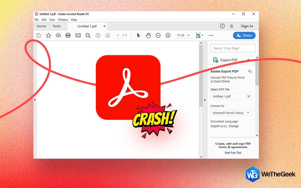
Task: Click the Save file icon
Action: [38, 35]
